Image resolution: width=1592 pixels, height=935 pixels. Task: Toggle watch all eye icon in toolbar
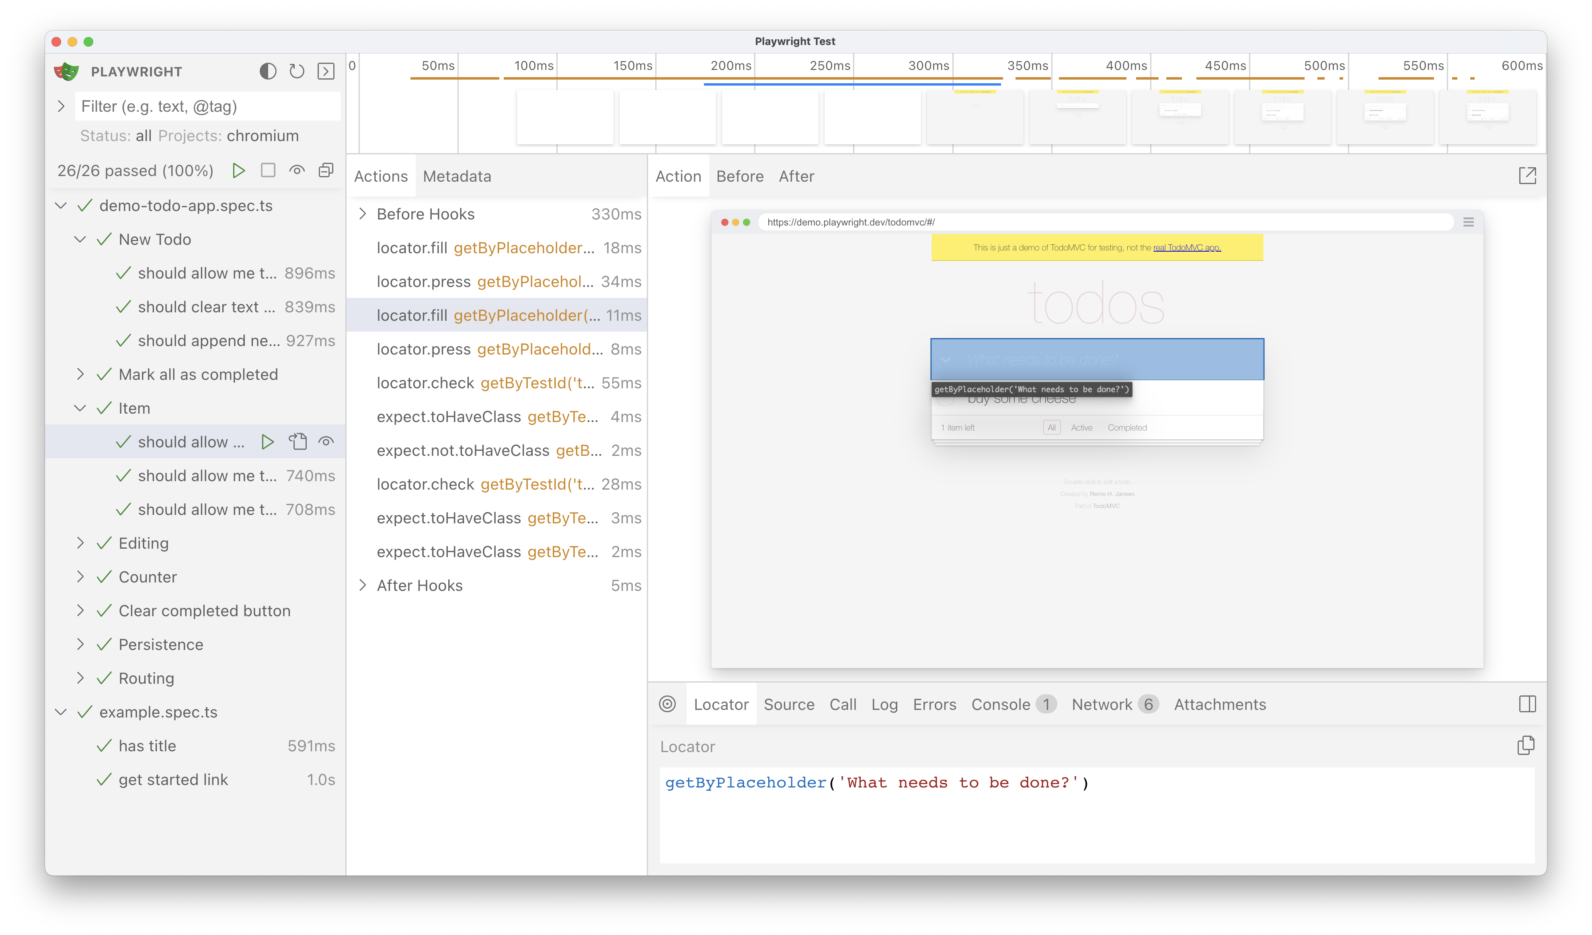297,170
